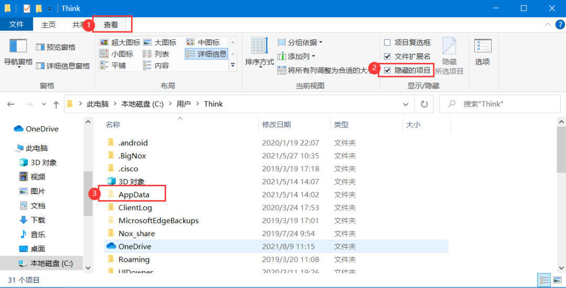Sort by the 名称 column header
This screenshot has height=288, width=566.
(180, 125)
